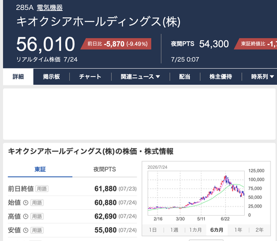Click the 夜間PTS price 54,300

coord(214,44)
